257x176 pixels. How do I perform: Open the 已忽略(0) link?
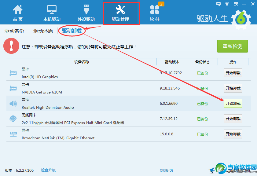165,170
